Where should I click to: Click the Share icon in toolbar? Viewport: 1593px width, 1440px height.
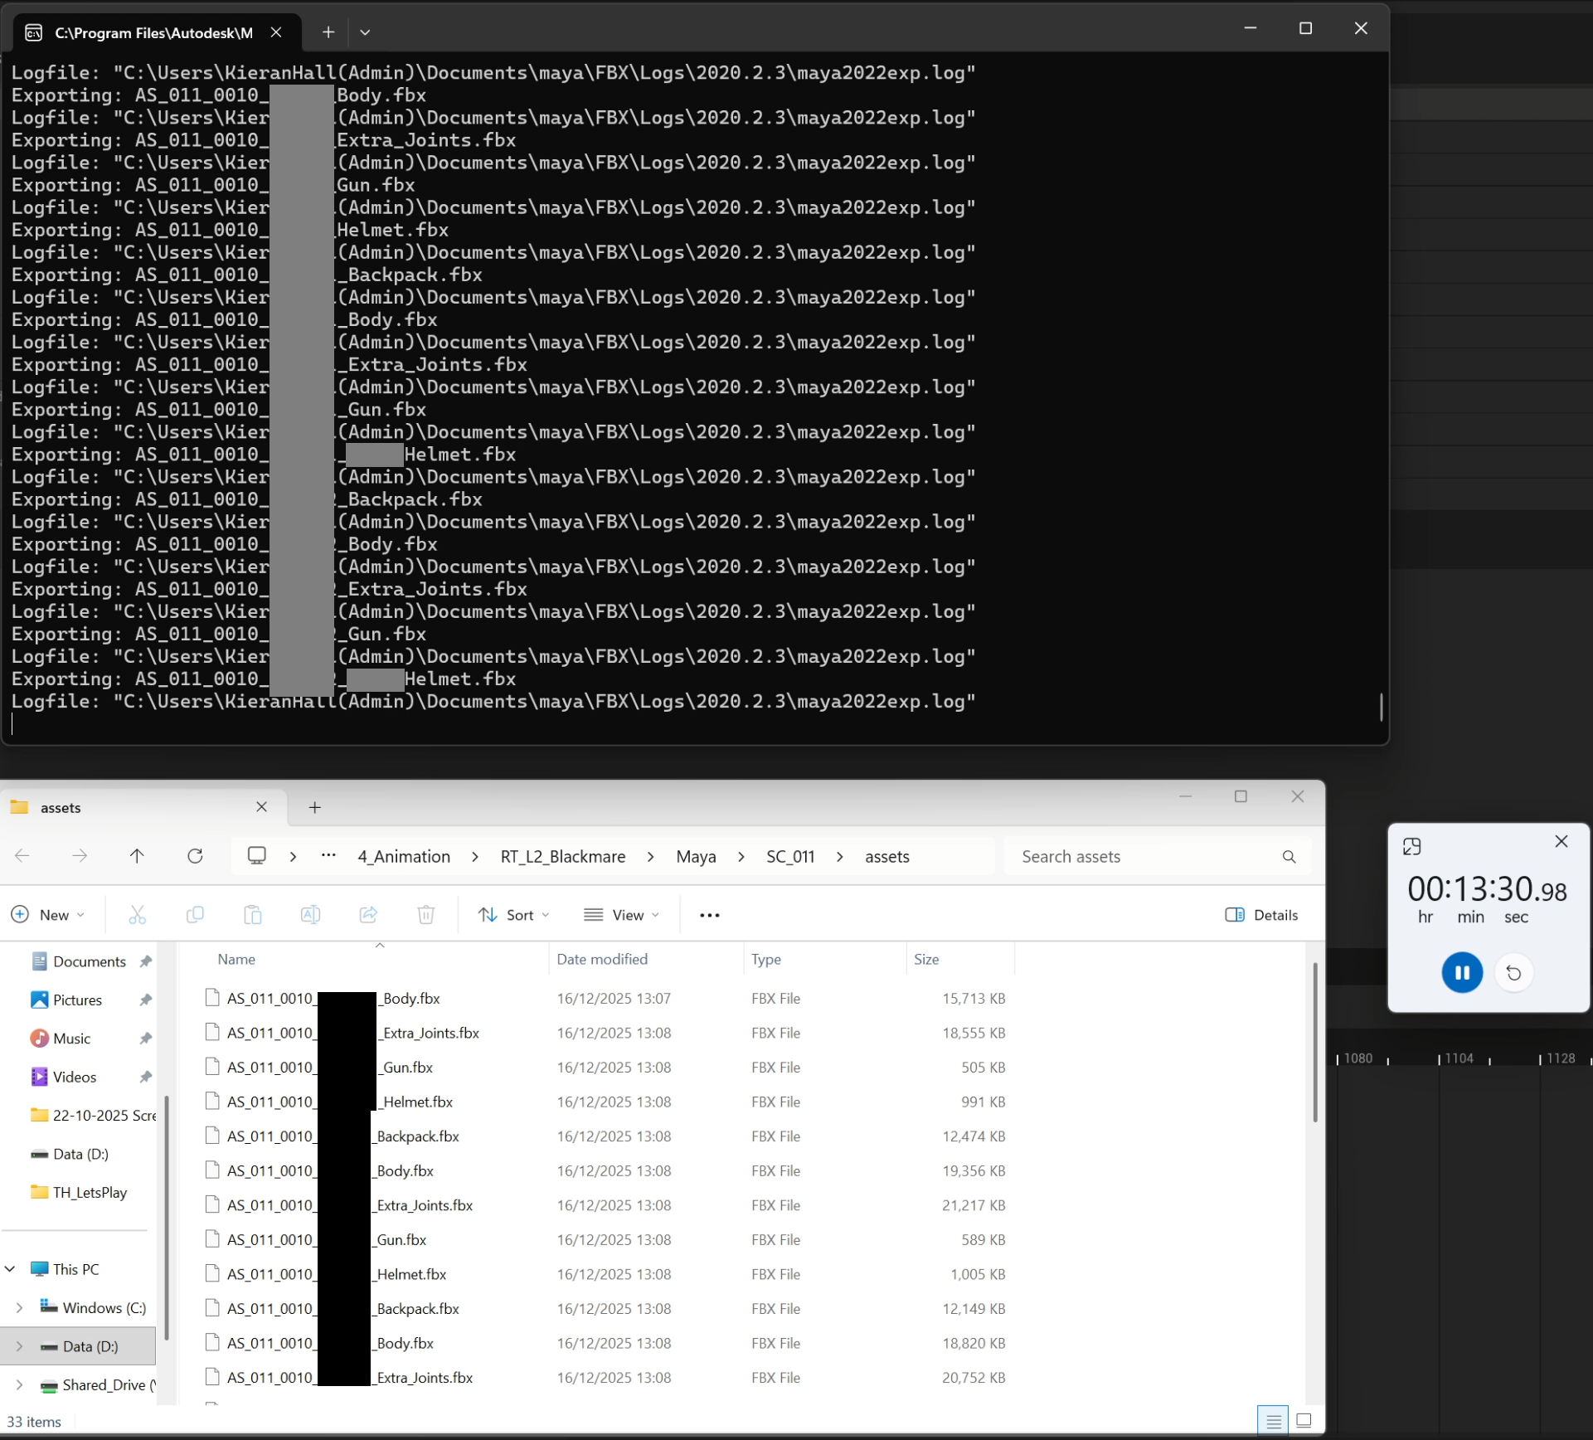[x=368, y=915]
